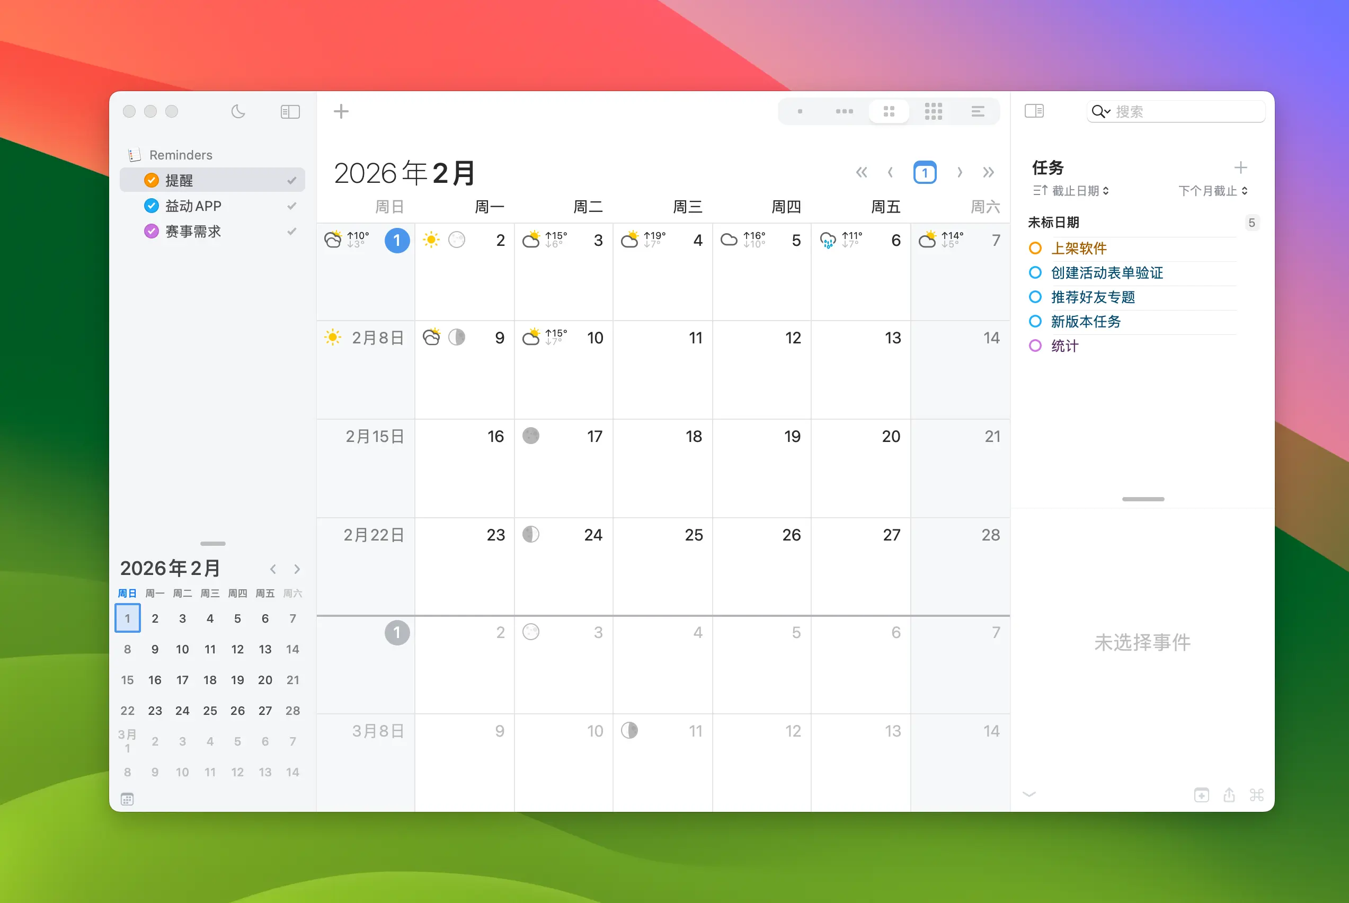
Task: Click the share icon at bottom right
Action: click(x=1229, y=795)
